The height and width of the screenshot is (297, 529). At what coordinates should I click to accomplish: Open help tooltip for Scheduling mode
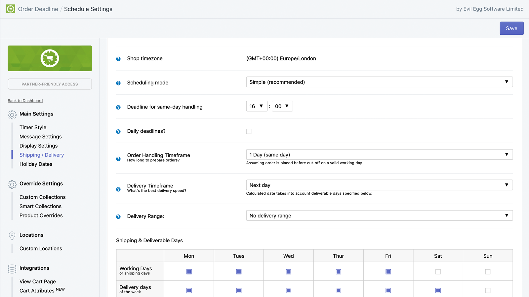pos(118,83)
